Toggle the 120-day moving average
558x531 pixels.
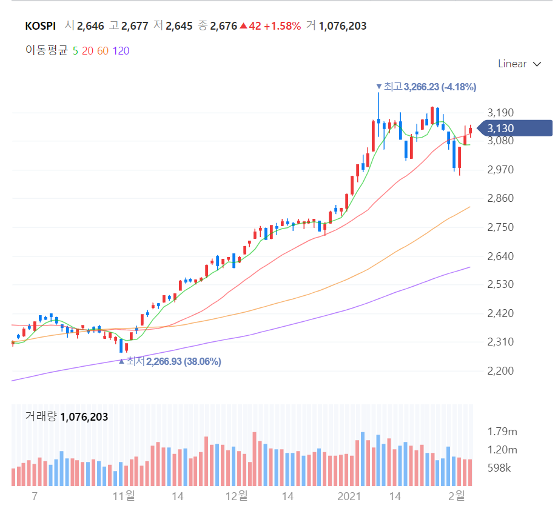point(121,51)
